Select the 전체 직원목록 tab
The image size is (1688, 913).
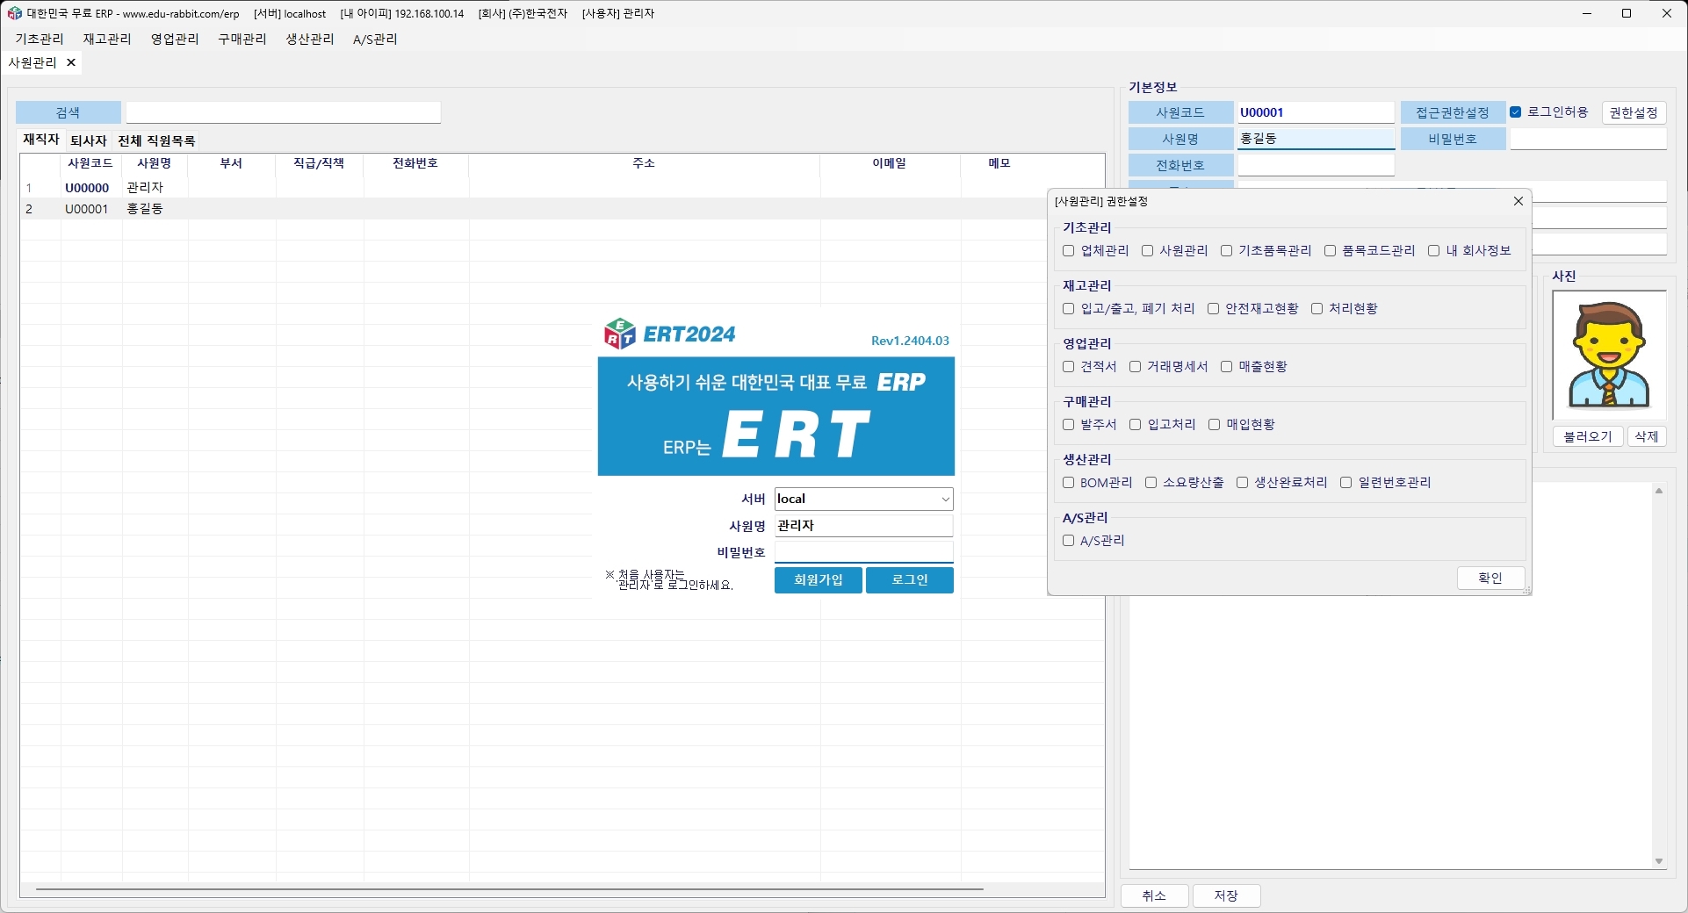point(155,140)
